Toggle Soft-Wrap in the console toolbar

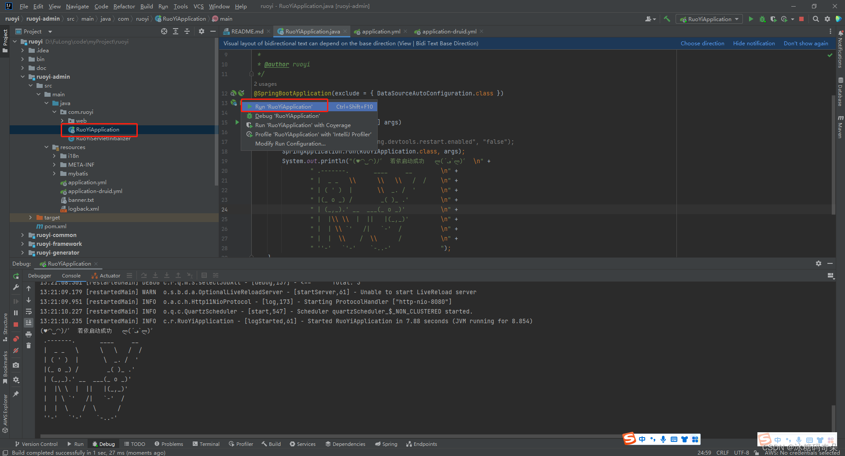tap(29, 311)
